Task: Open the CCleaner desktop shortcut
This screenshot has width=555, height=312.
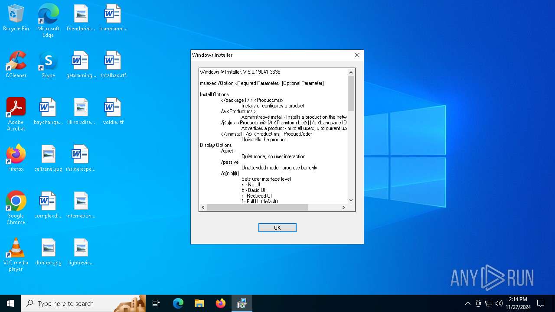Action: pyautogui.click(x=16, y=65)
